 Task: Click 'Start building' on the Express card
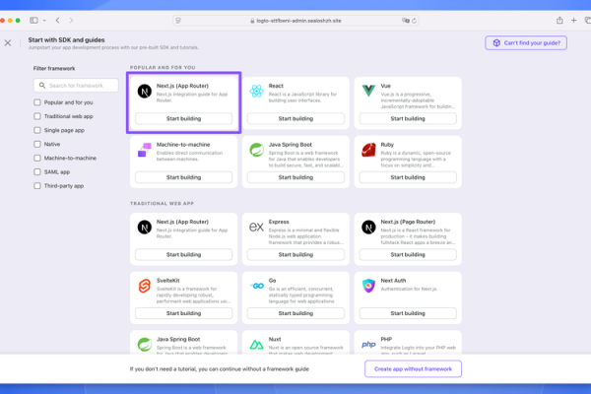pos(295,254)
